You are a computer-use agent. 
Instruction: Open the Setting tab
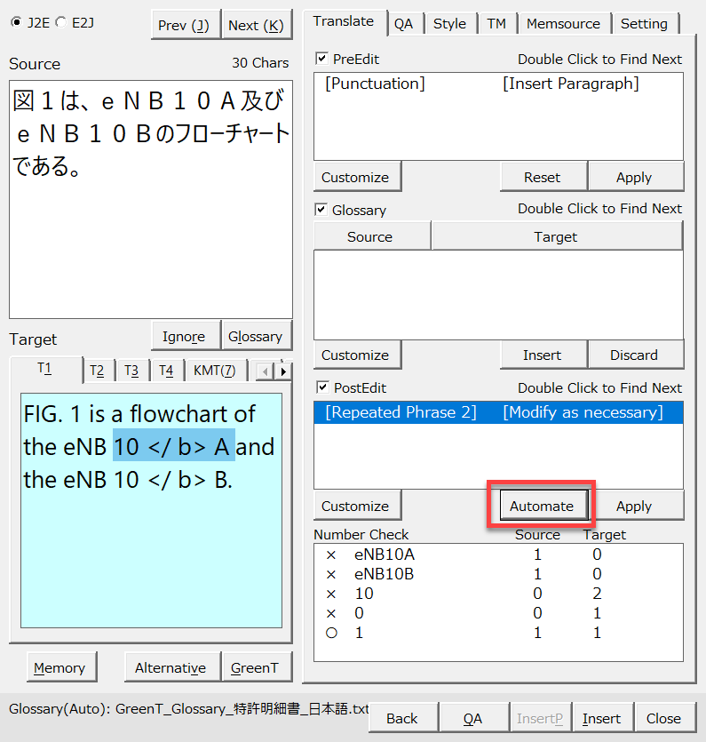[x=644, y=24]
